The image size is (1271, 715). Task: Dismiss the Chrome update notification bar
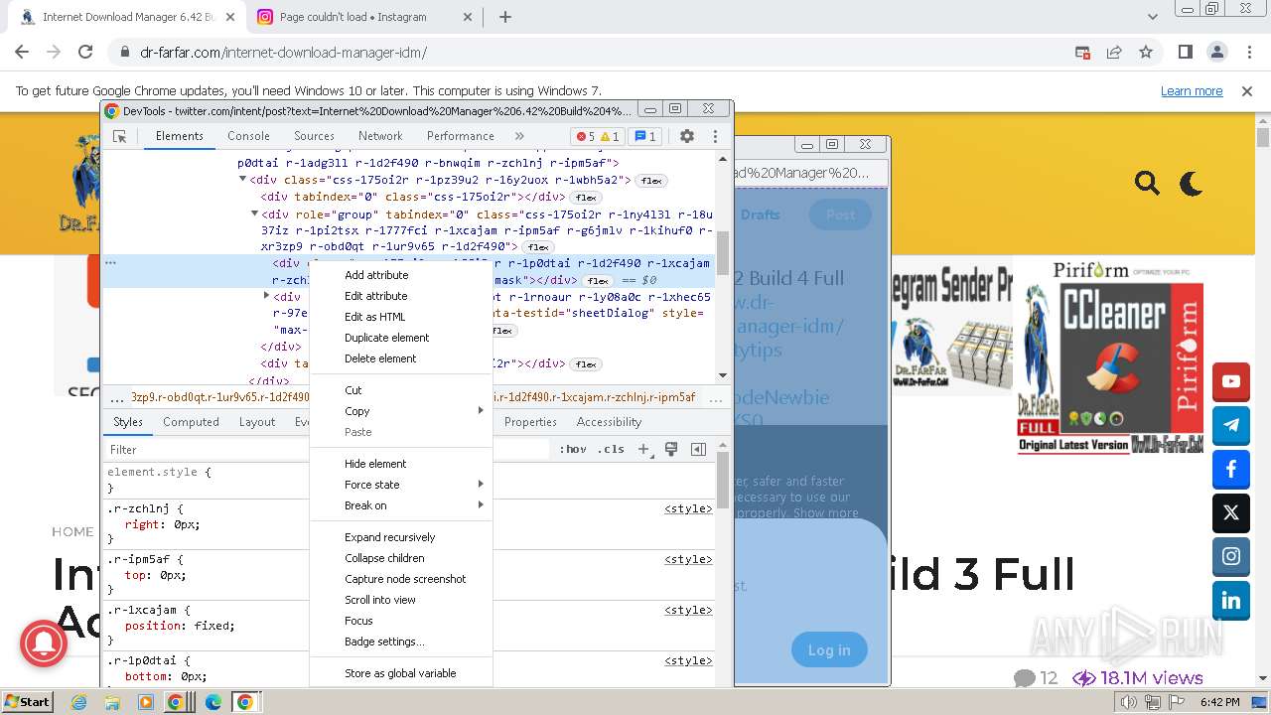tap(1247, 90)
